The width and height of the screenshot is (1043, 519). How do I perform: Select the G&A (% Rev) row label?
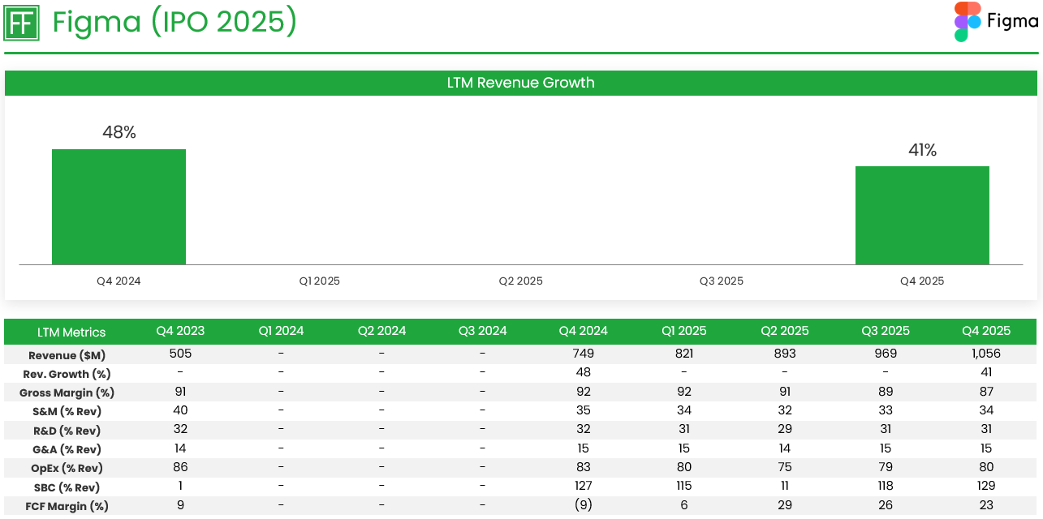[x=67, y=449]
